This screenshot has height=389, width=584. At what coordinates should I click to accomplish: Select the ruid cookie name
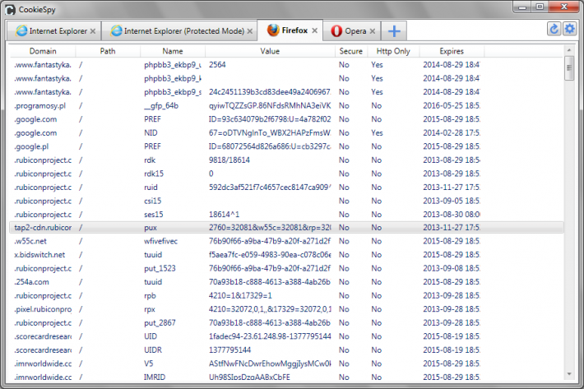[151, 188]
